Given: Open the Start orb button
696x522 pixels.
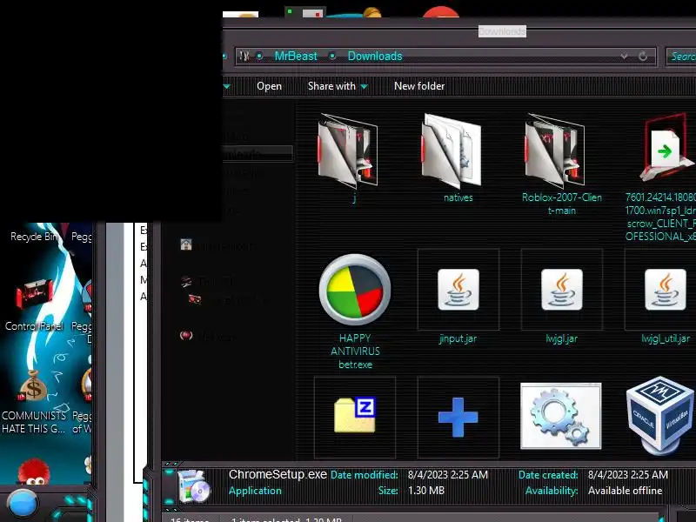Looking at the screenshot, I should 23,504.
